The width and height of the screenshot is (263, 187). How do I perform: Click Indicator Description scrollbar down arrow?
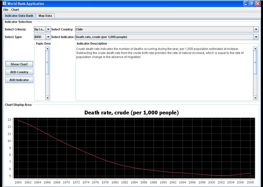click(x=255, y=98)
